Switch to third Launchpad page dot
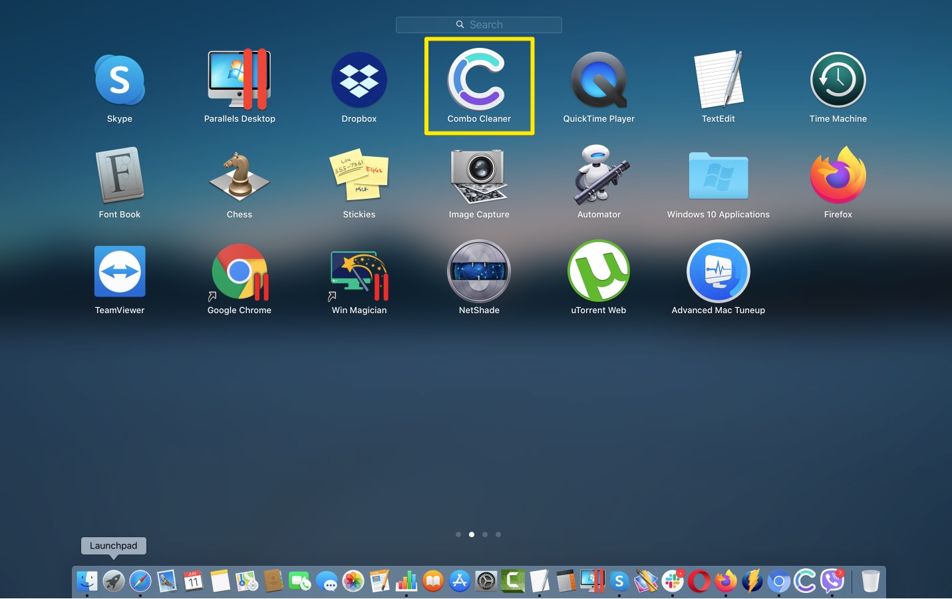Image resolution: width=952 pixels, height=599 pixels. pyautogui.click(x=485, y=535)
